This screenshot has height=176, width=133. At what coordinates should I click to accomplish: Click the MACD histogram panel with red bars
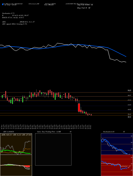[x=16, y=165]
